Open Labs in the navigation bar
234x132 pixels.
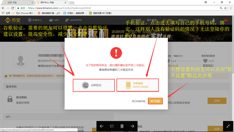tap(54, 20)
